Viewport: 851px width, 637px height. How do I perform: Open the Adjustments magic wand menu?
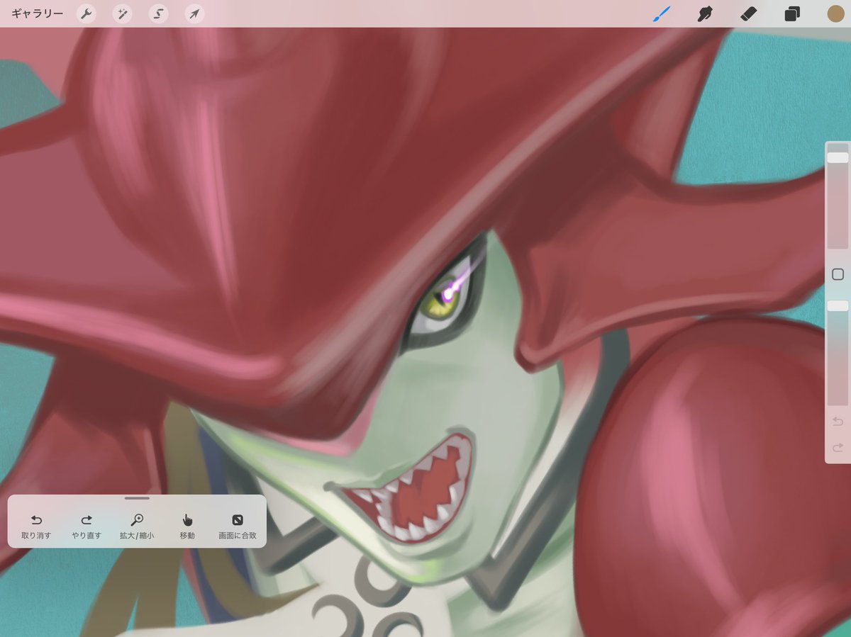(x=123, y=13)
